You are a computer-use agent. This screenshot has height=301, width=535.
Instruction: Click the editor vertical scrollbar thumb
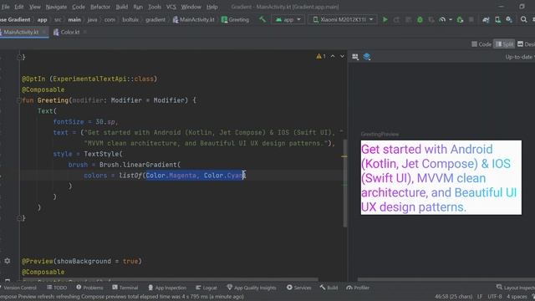tap(345, 183)
